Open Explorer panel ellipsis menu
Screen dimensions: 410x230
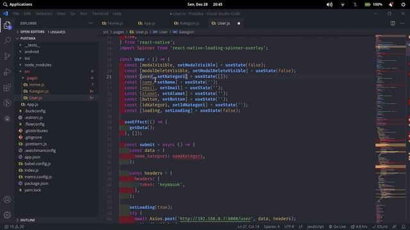90,23
